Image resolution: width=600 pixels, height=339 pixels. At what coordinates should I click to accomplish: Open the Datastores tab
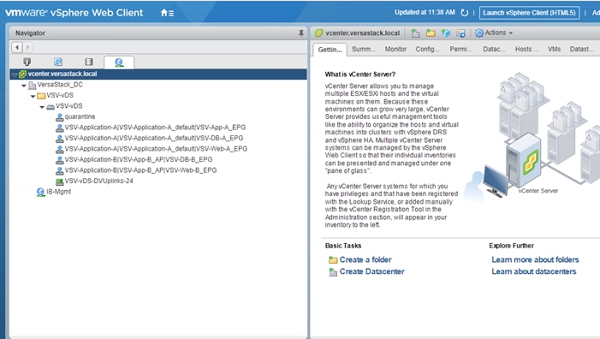tap(582, 49)
